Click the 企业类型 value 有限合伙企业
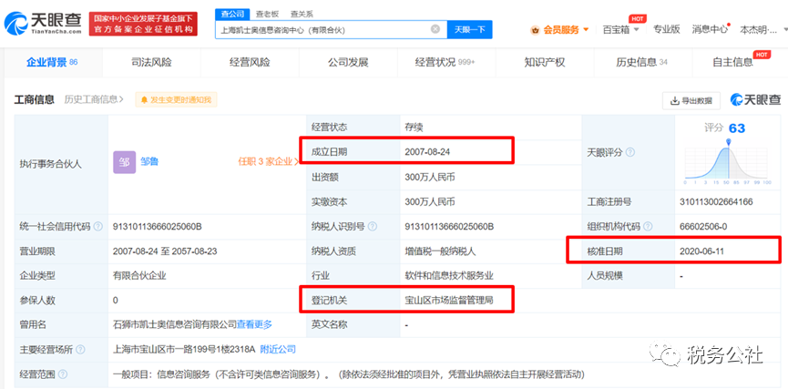The width and height of the screenshot is (788, 389). (139, 276)
